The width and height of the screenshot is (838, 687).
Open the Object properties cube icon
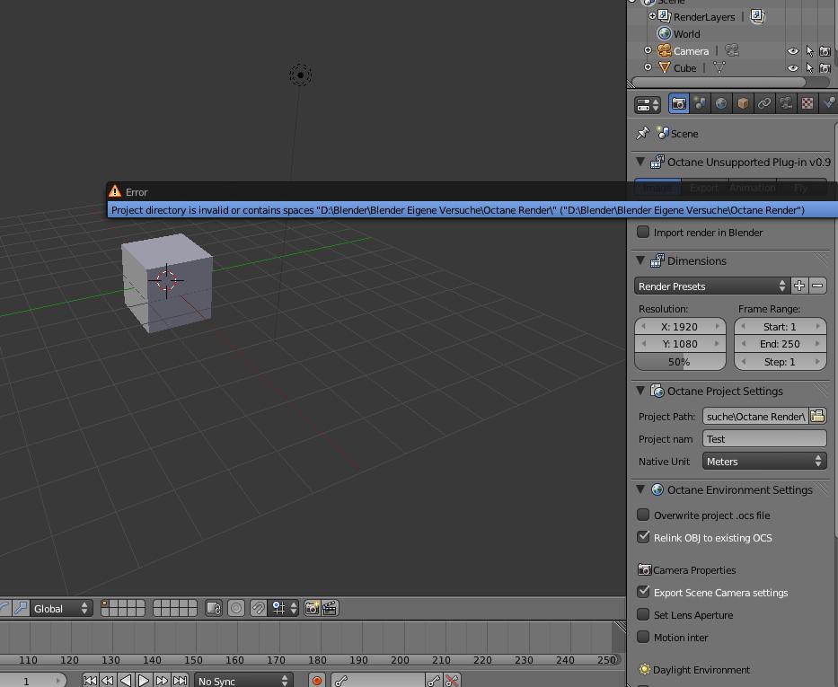[x=742, y=103]
